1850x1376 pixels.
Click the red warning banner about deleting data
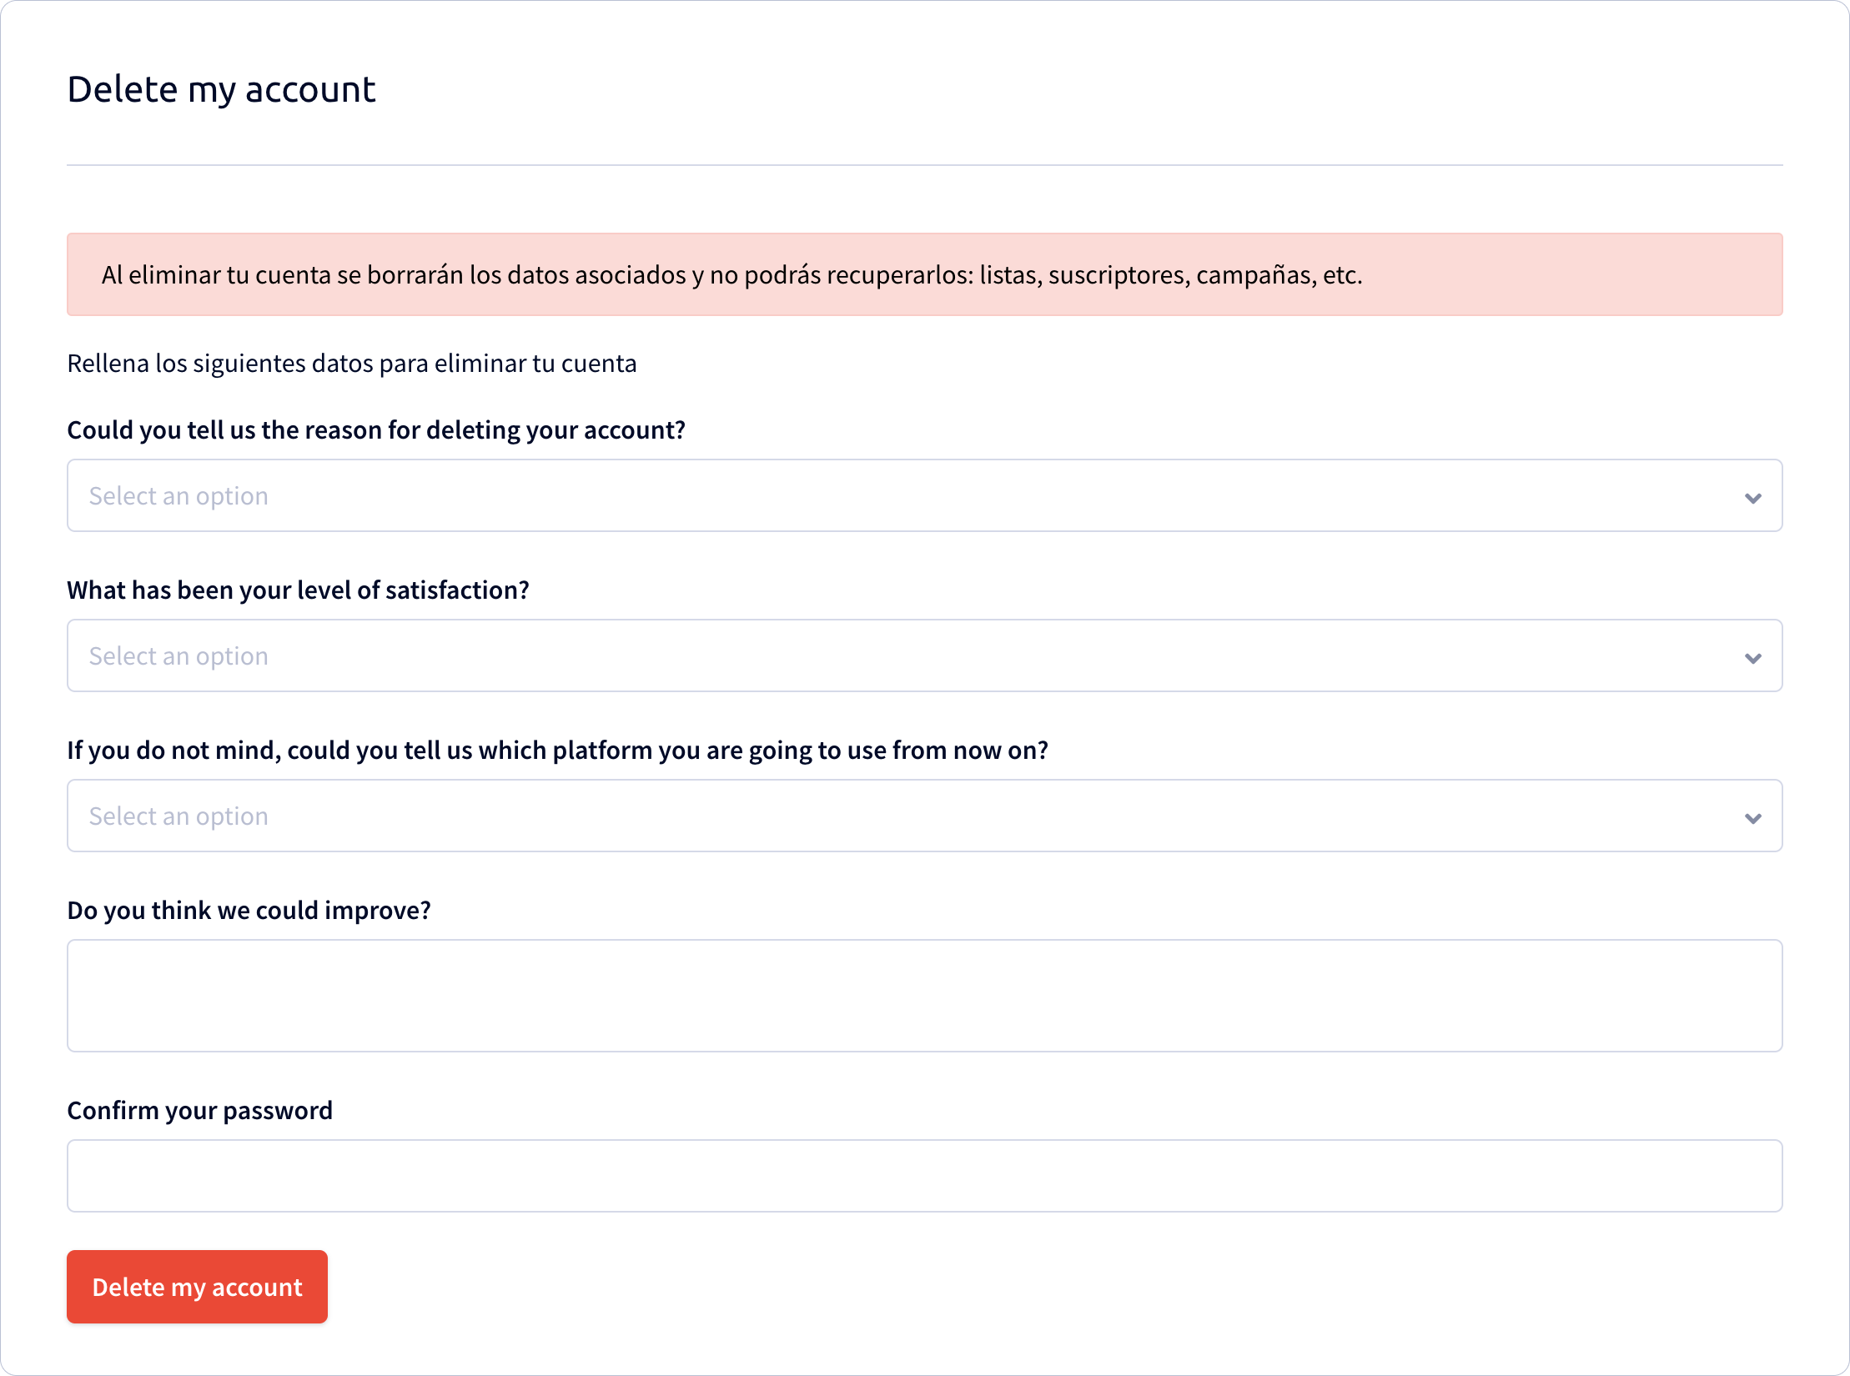(924, 274)
